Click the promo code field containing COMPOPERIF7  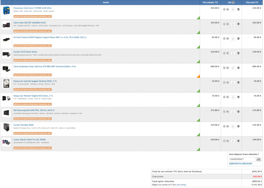coord(242,159)
